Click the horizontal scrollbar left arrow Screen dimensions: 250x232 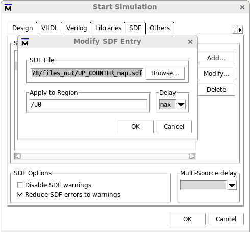tap(17, 156)
